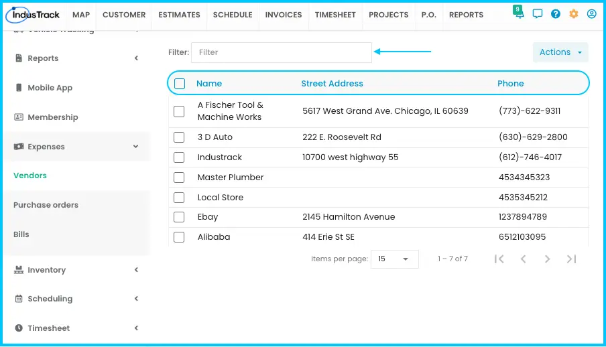This screenshot has height=347, width=606.
Task: Sort by the Phone column header
Action: click(511, 84)
